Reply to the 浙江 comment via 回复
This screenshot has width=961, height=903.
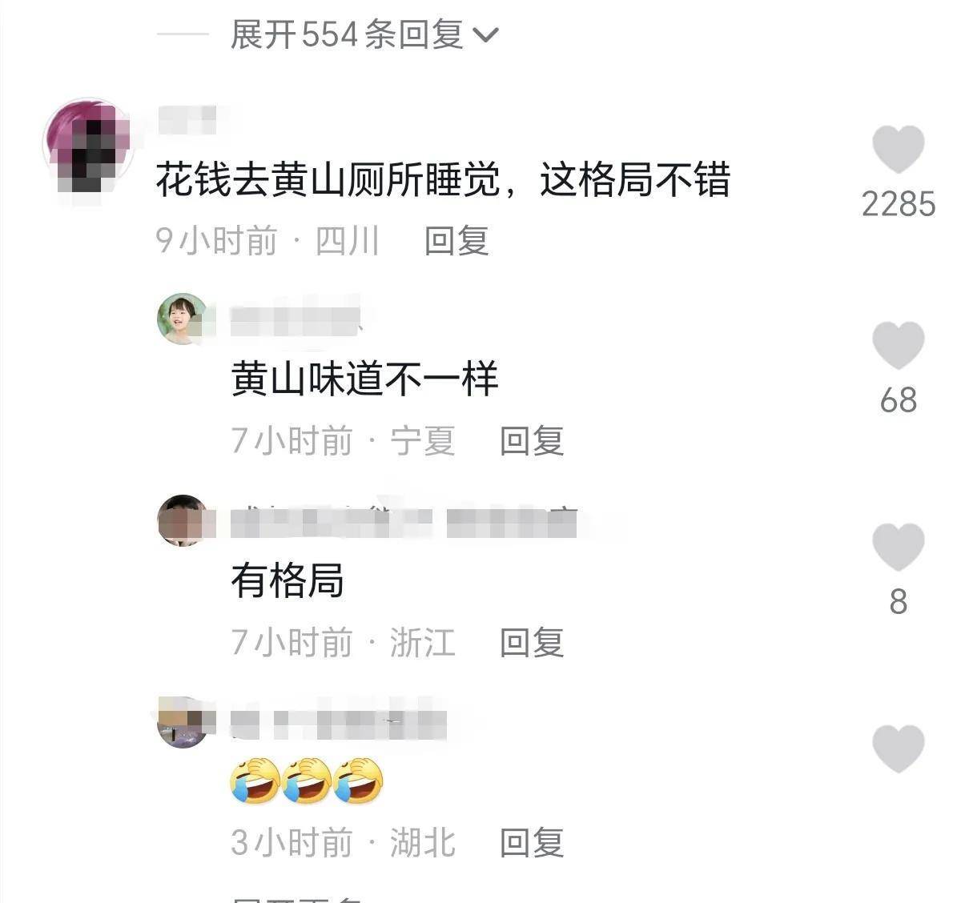tap(532, 642)
